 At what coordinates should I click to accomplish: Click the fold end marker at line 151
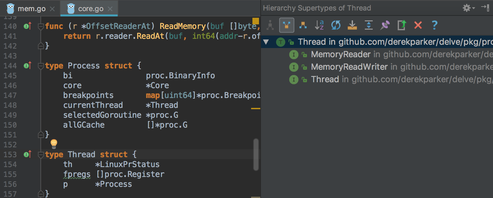coord(41,135)
